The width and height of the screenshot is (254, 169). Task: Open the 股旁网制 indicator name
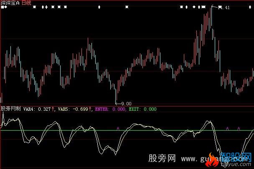11,109
